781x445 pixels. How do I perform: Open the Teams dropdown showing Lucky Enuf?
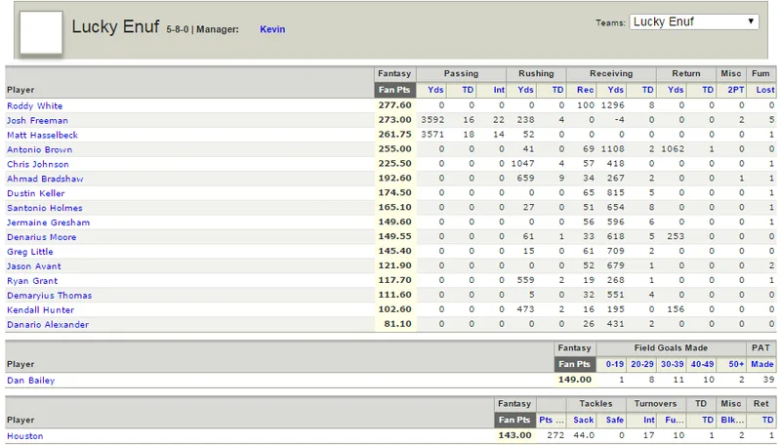pos(694,21)
